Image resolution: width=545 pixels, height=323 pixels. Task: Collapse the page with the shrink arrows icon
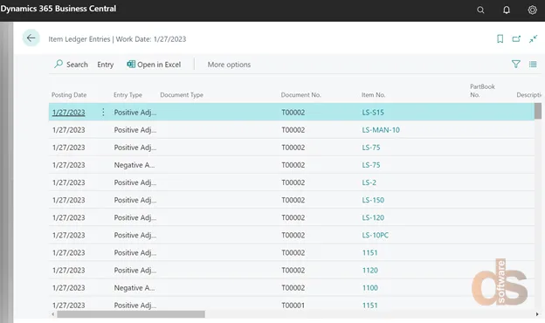533,38
